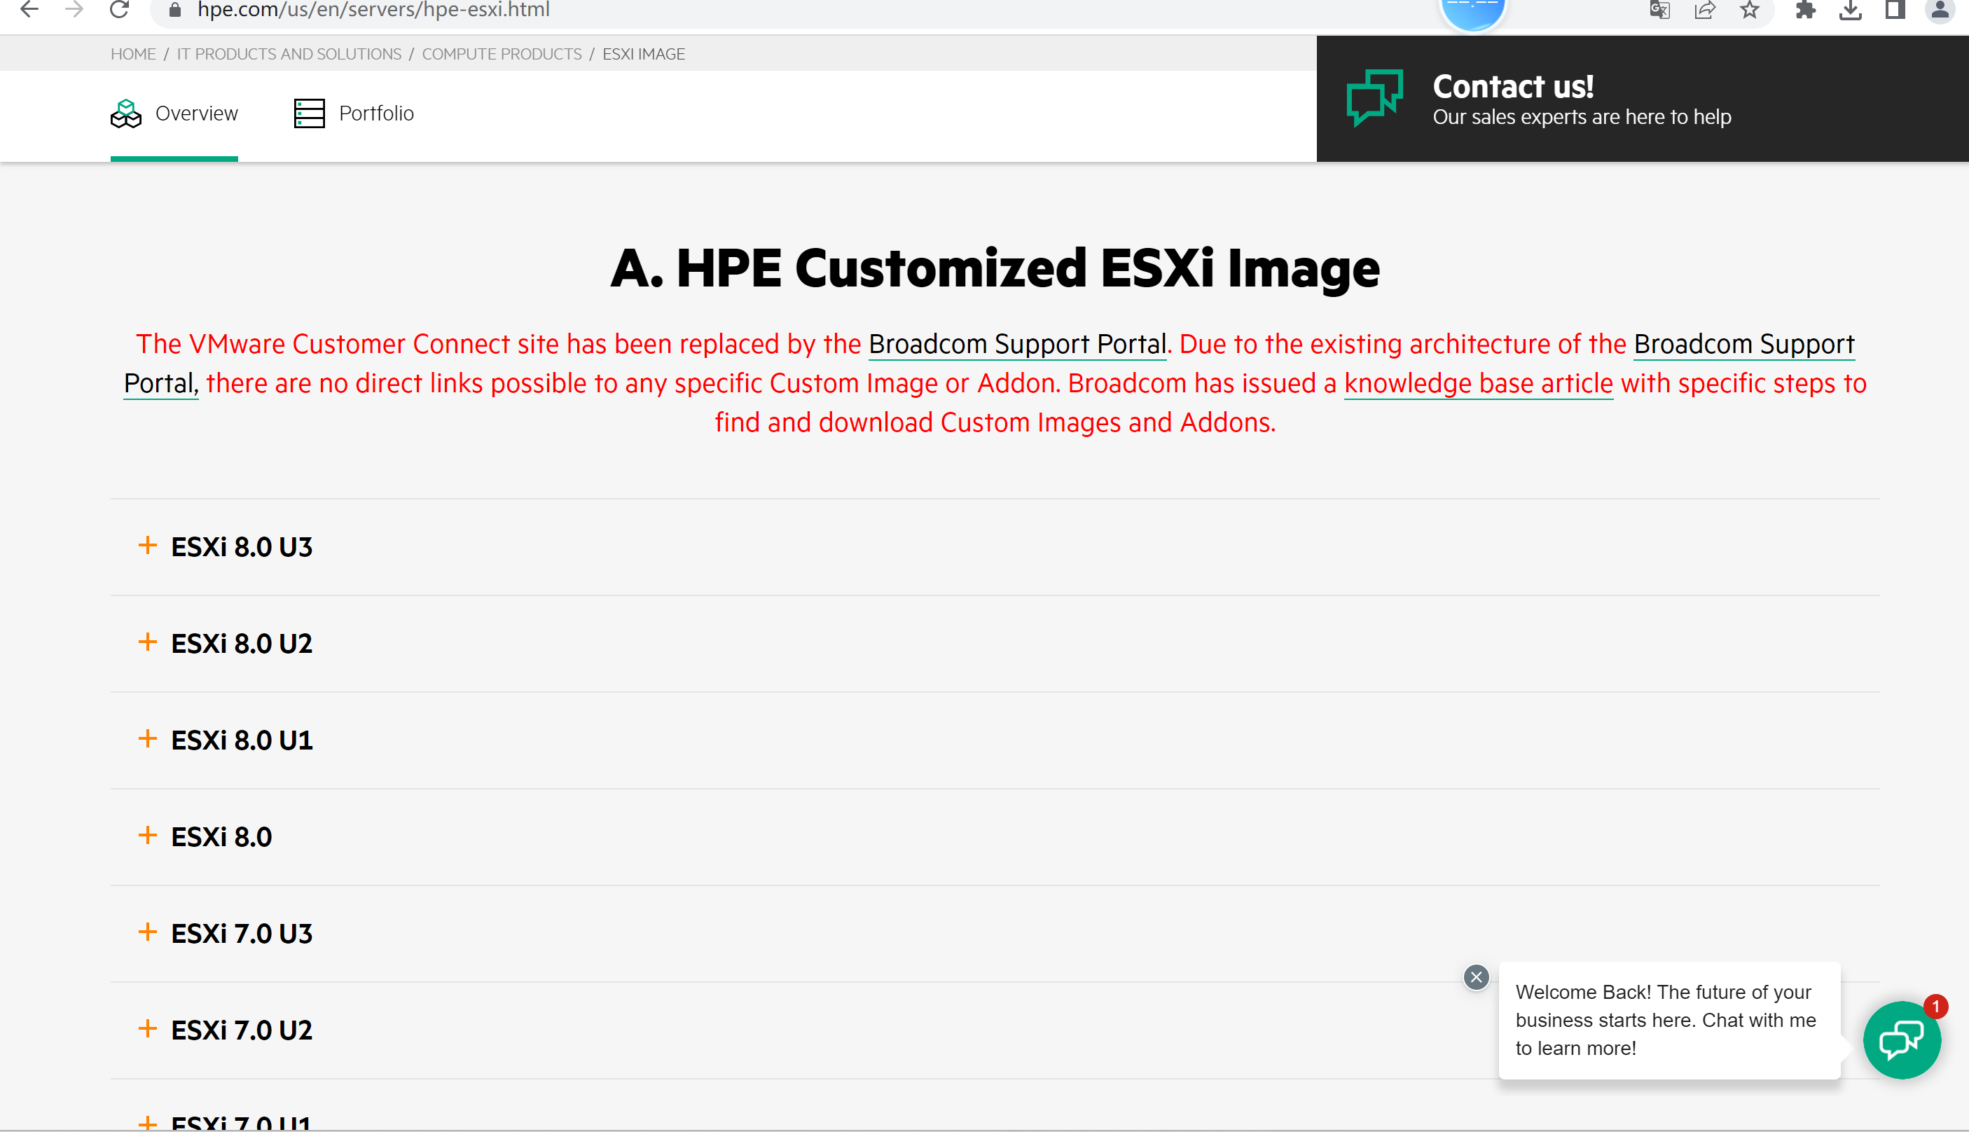Toggle the browser side panel icon
Viewport: 1969px width, 1132px height.
coord(1895,9)
